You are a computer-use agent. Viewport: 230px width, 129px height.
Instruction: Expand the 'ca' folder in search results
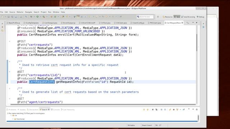(x=11, y=115)
